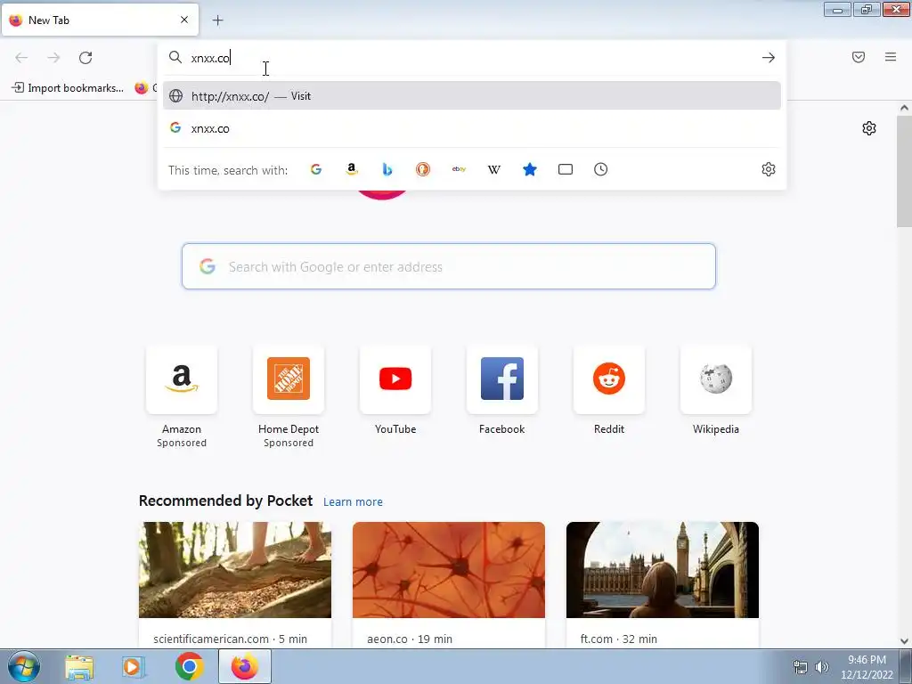The width and height of the screenshot is (912, 684).
Task: Open the aeon.co Pocket story
Action: 449,584
